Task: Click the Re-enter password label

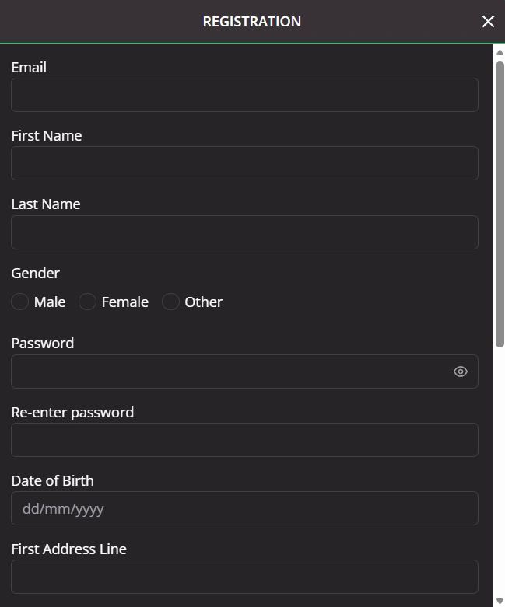Action: pyautogui.click(x=72, y=413)
